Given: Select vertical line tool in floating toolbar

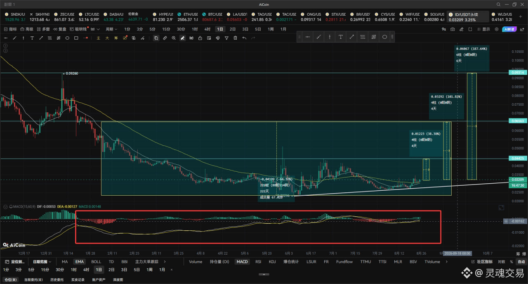Looking at the screenshot, I should [330, 37].
